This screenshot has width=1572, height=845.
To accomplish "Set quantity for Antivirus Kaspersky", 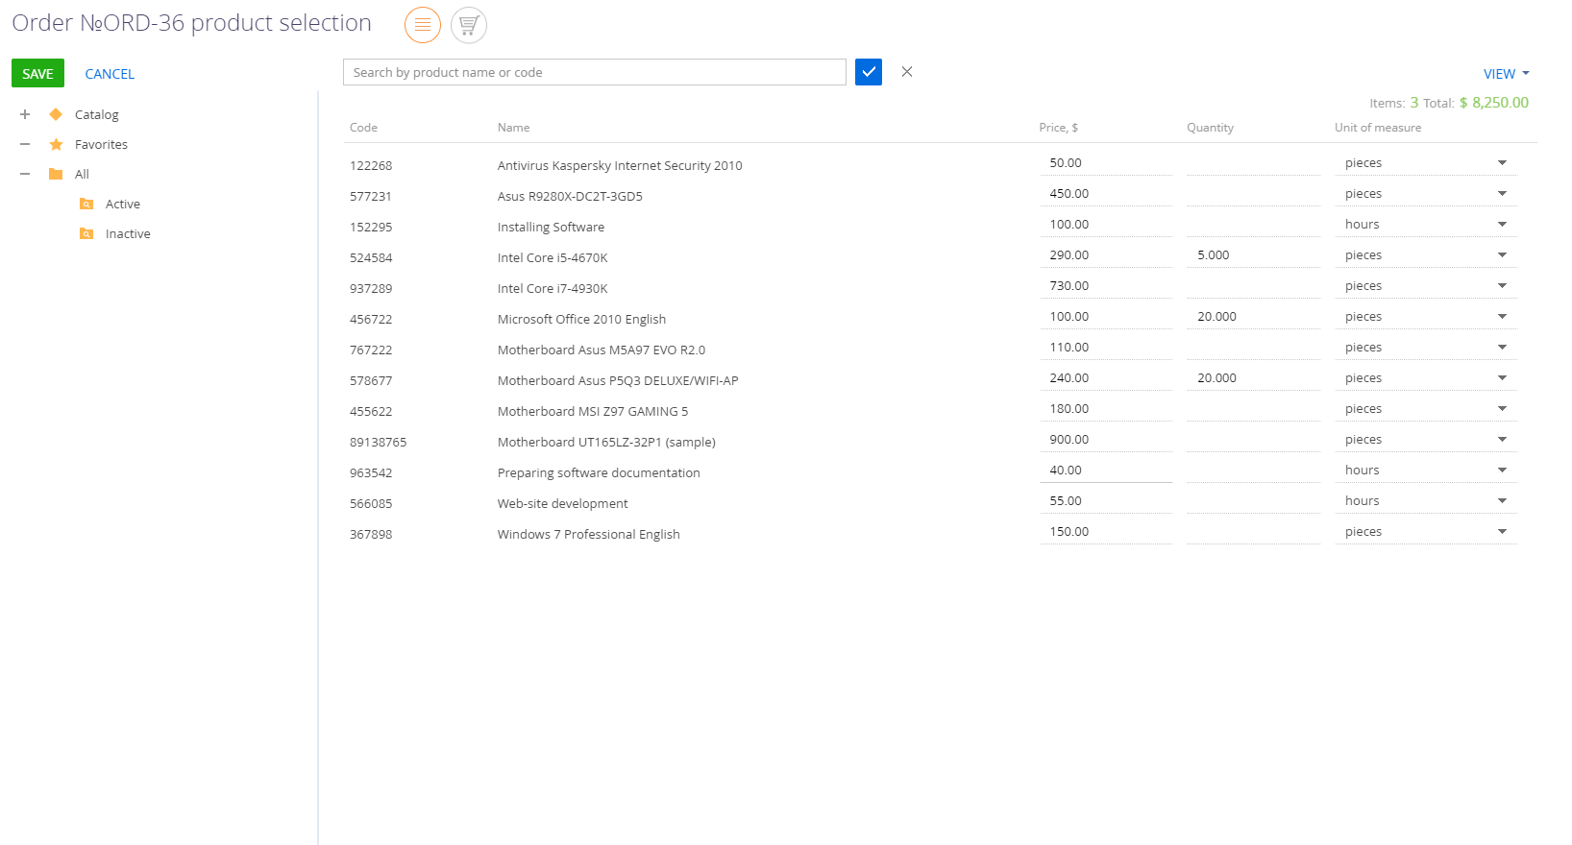I will click(x=1254, y=163).
